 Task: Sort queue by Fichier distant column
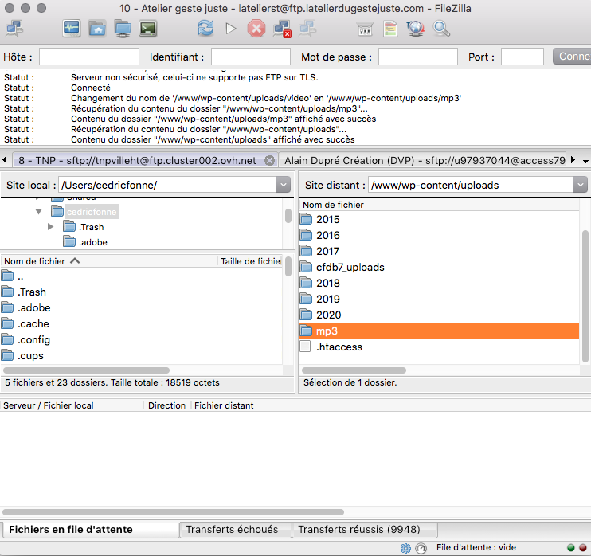[224, 405]
